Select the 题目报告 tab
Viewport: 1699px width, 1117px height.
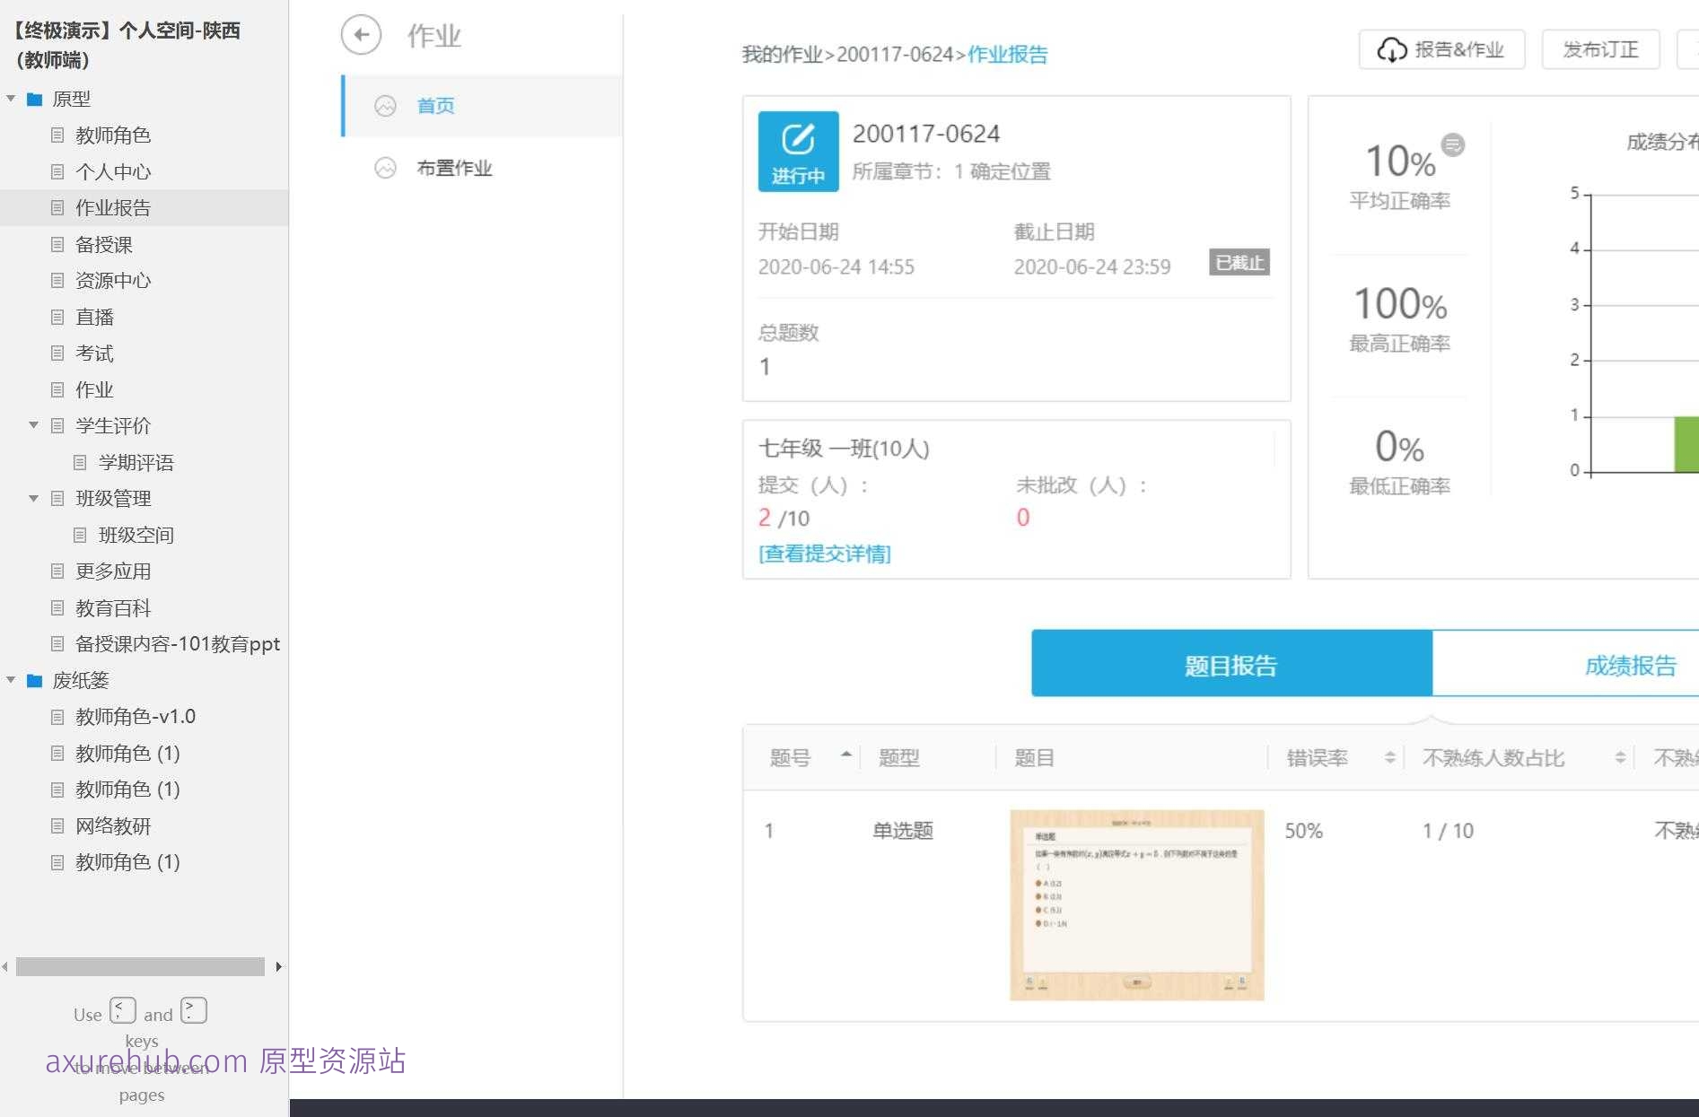pyautogui.click(x=1230, y=665)
